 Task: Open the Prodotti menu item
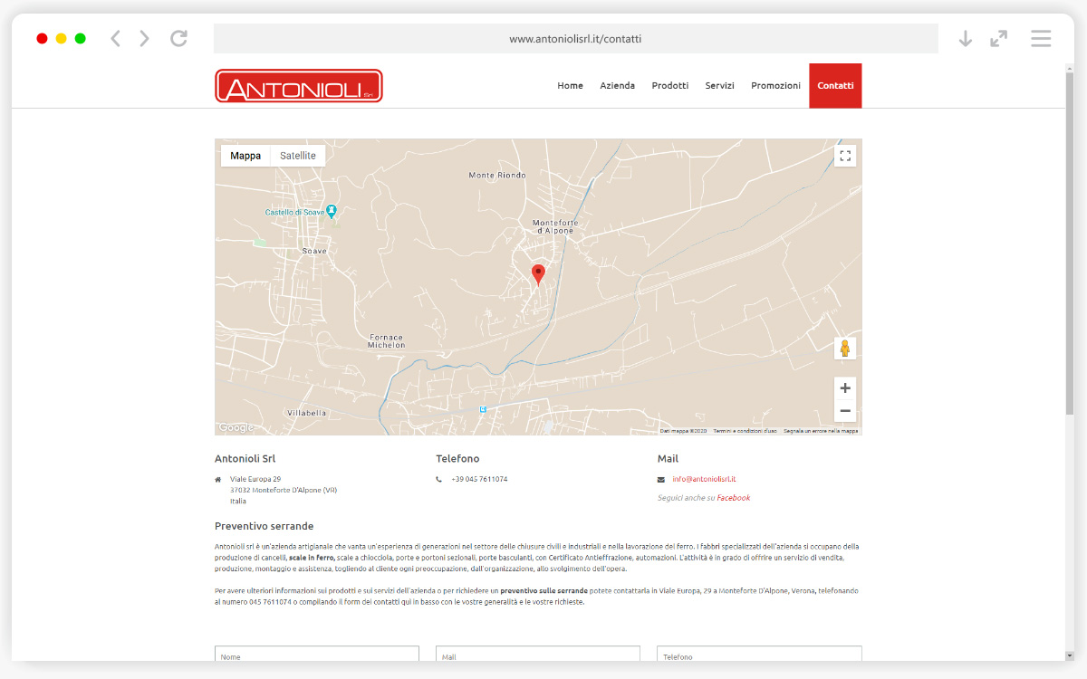(x=669, y=86)
